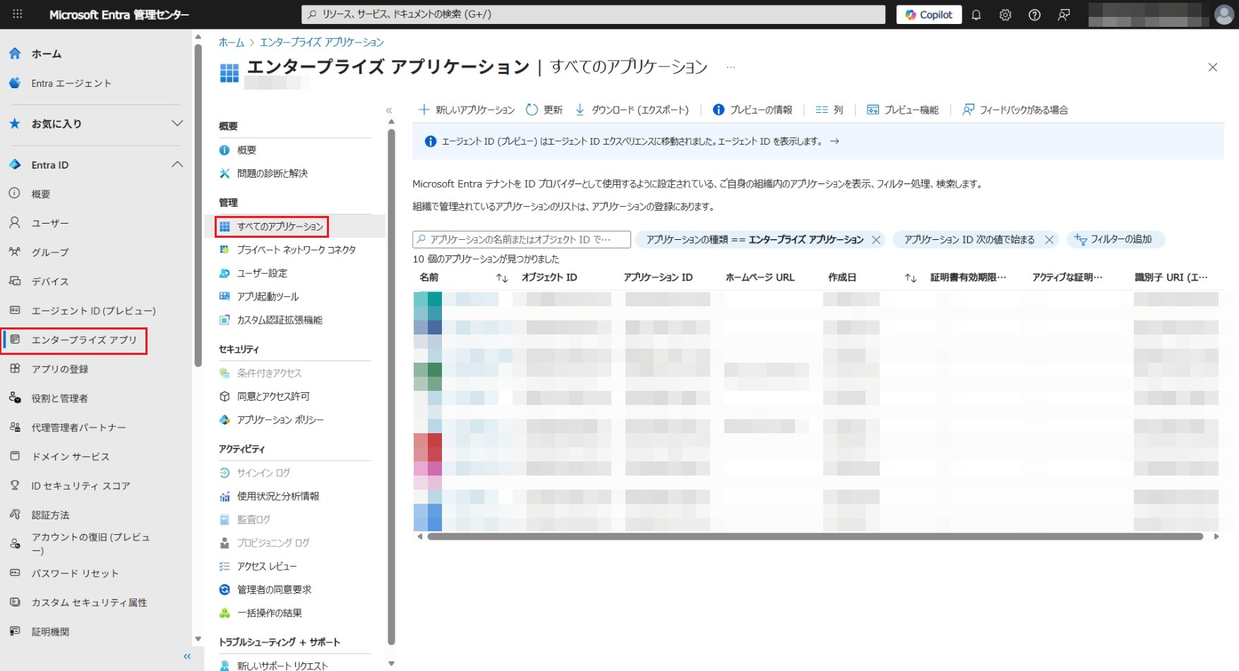Expand the お気に入り favorites section
The image size is (1239, 671).
click(177, 123)
